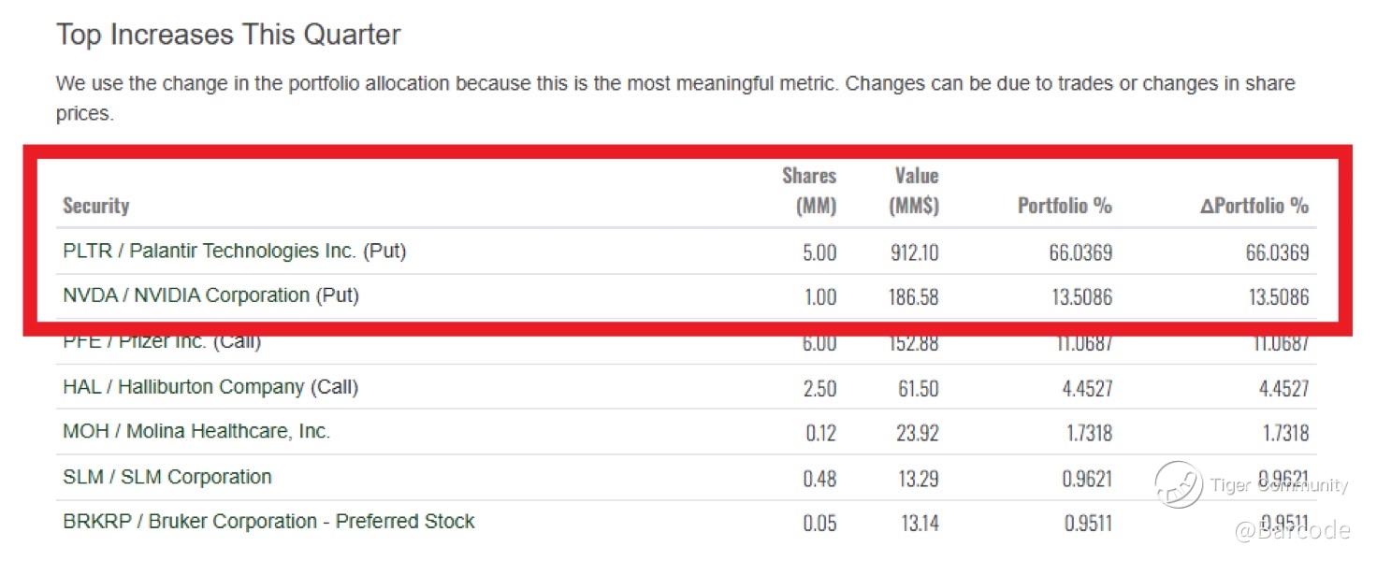
Task: Open the NVDA / NVIDIA Corporation (Put) link
Action: tap(210, 295)
